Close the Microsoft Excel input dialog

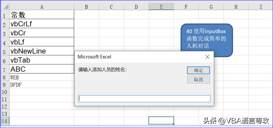coord(207,57)
